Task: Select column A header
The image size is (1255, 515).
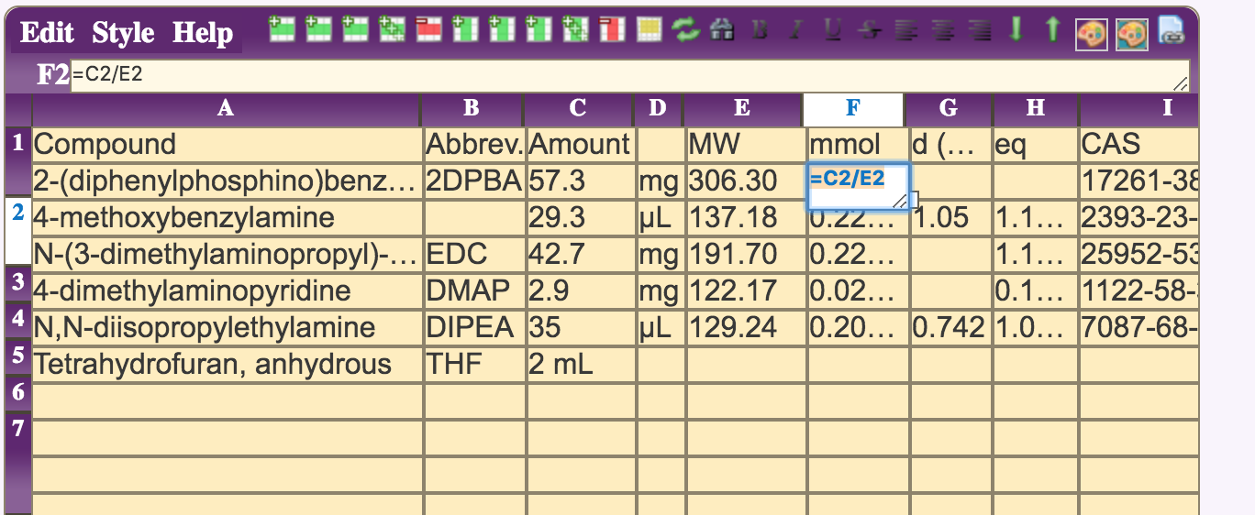Action: (226, 109)
